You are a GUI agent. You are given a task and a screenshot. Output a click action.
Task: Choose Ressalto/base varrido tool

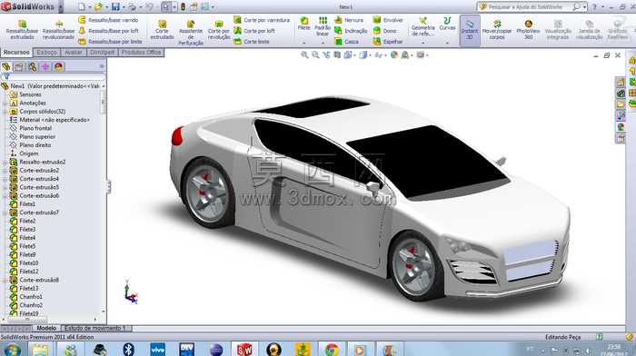click(108, 20)
